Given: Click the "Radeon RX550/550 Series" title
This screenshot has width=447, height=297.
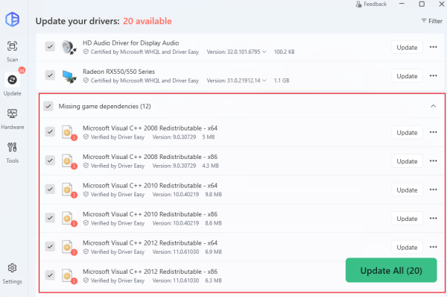Looking at the screenshot, I should (x=119, y=72).
